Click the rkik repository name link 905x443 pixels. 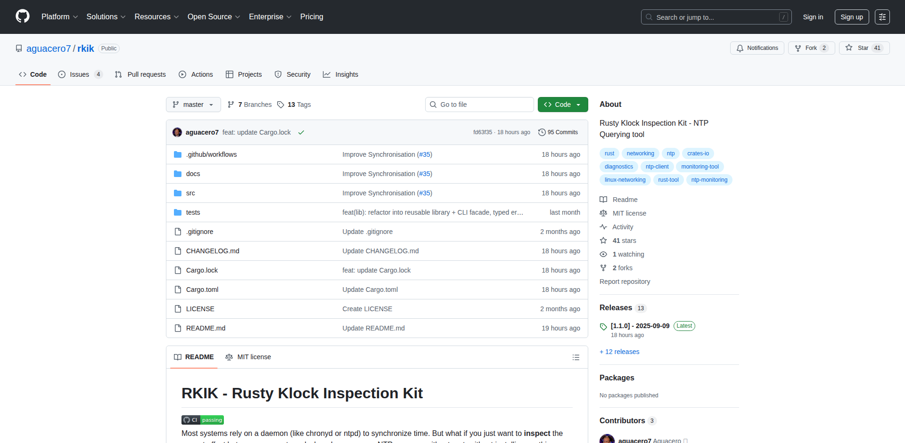tap(86, 48)
